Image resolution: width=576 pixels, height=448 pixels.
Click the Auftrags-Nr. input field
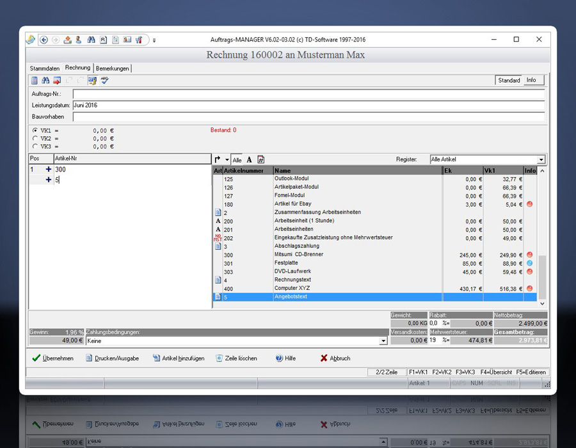308,94
